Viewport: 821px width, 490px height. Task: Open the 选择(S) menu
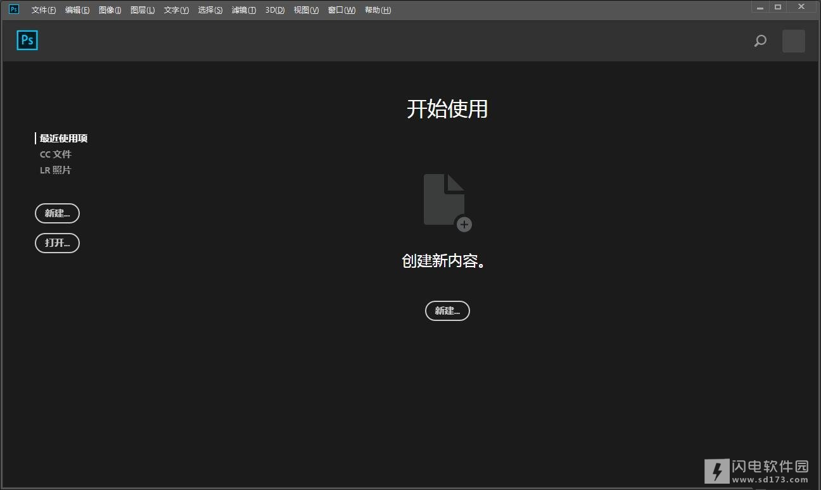(x=210, y=10)
